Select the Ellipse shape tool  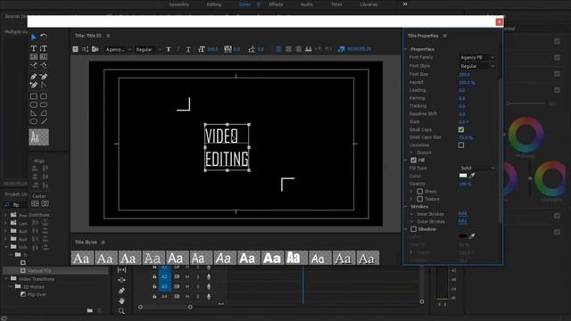pyautogui.click(x=34, y=121)
